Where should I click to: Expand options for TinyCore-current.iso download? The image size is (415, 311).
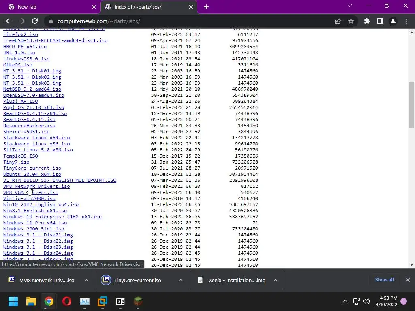tap(181, 280)
